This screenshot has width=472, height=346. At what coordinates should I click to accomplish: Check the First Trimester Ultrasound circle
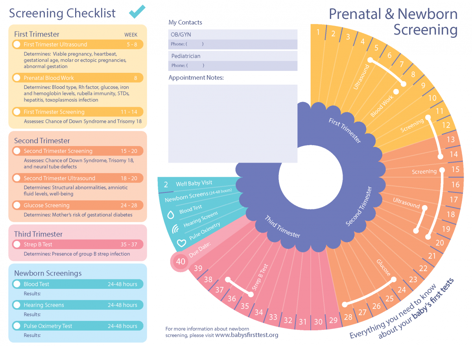(17, 44)
